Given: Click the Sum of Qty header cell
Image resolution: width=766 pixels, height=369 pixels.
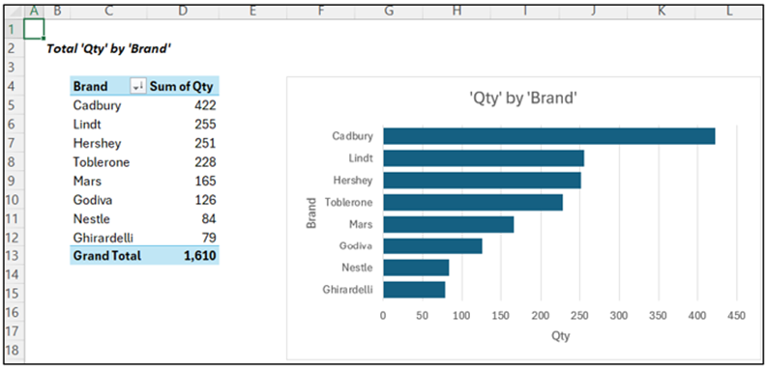Looking at the screenshot, I should [183, 86].
